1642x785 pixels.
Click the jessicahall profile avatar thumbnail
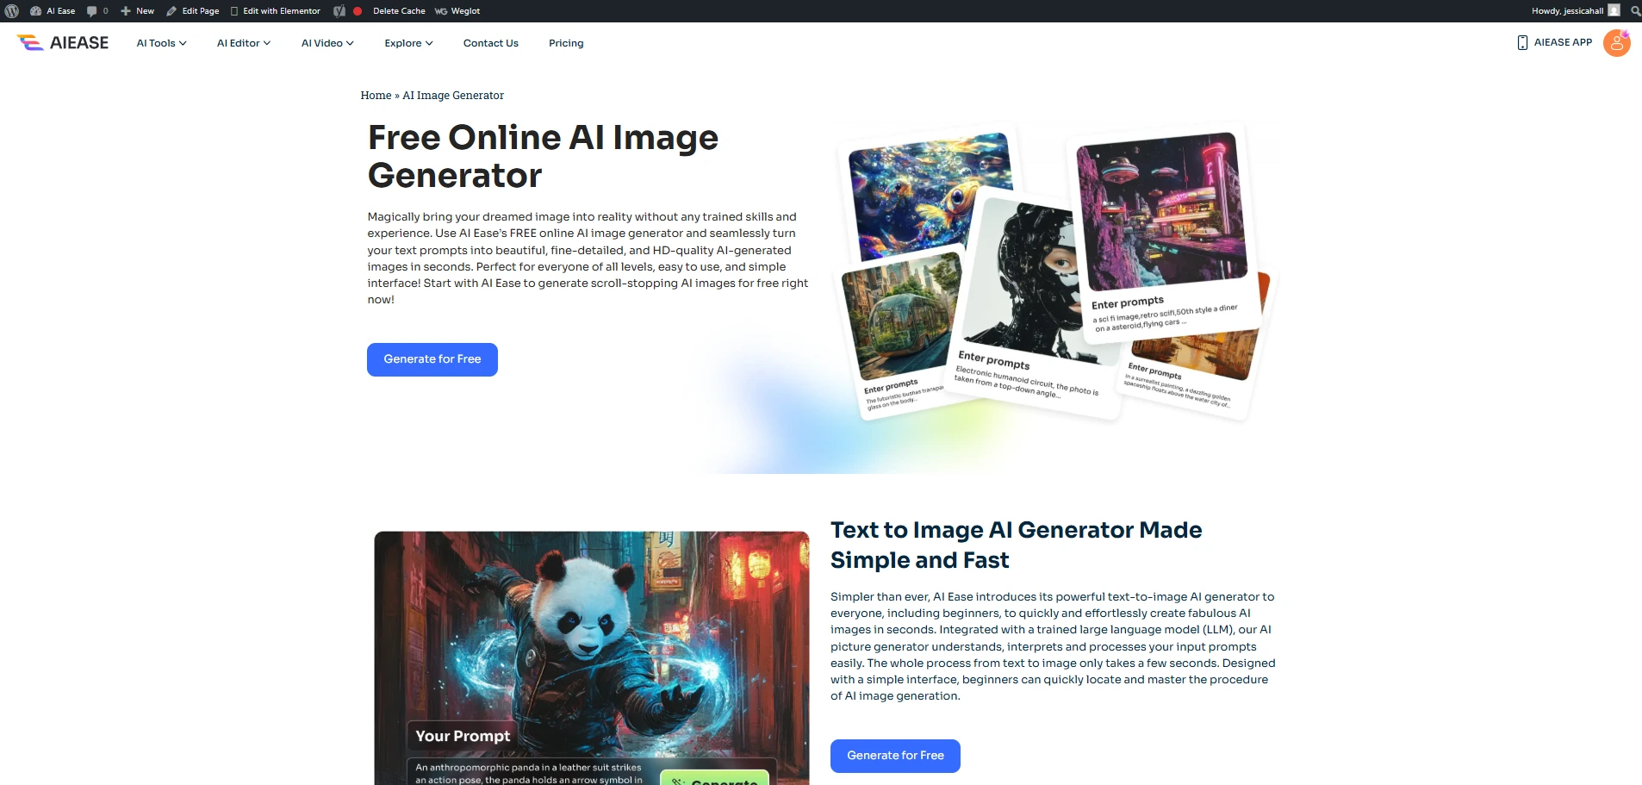pyautogui.click(x=1614, y=11)
